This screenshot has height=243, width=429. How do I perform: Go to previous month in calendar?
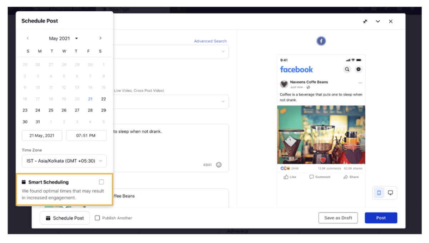[28, 38]
